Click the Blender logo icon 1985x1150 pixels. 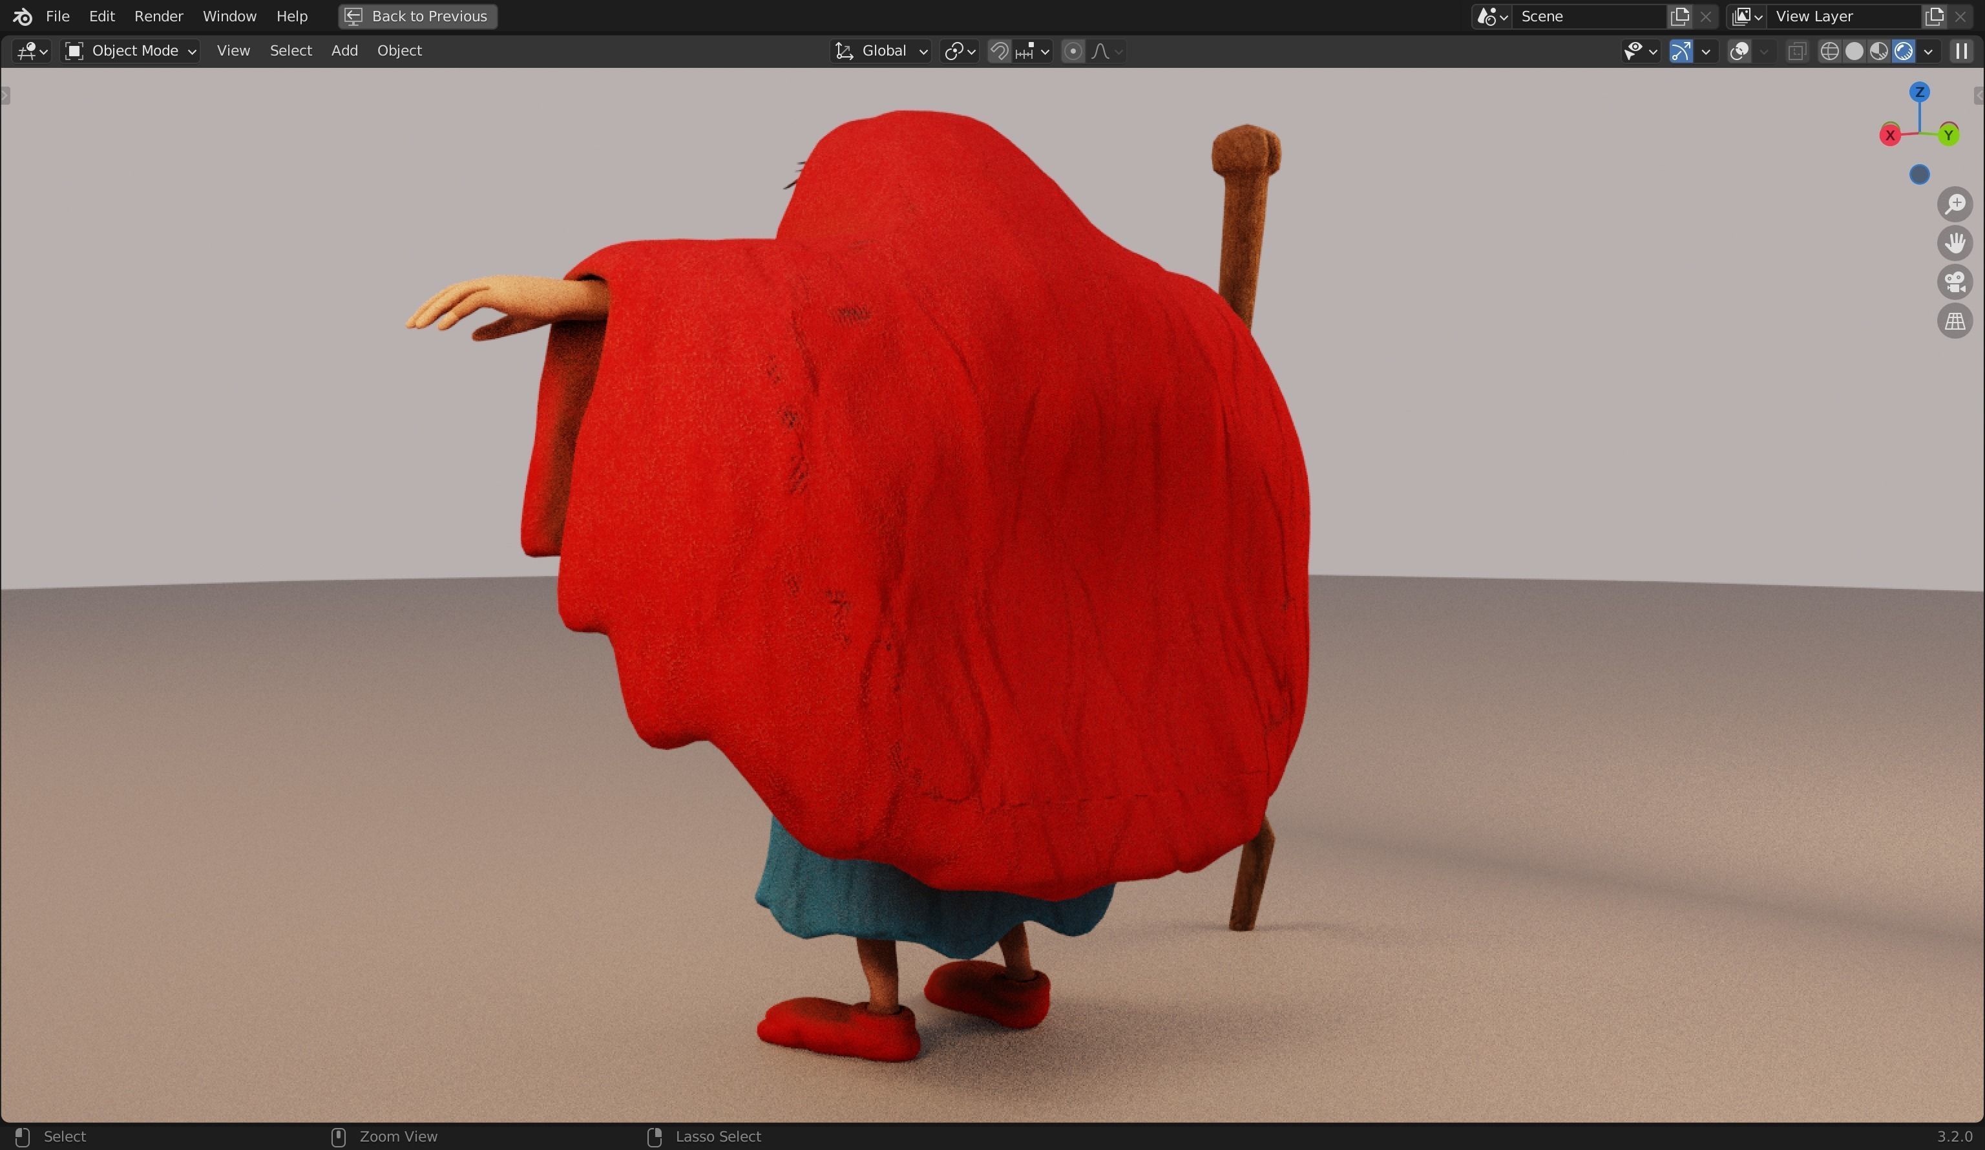point(22,16)
